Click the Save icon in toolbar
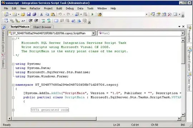193x128 pixels. [29, 15]
